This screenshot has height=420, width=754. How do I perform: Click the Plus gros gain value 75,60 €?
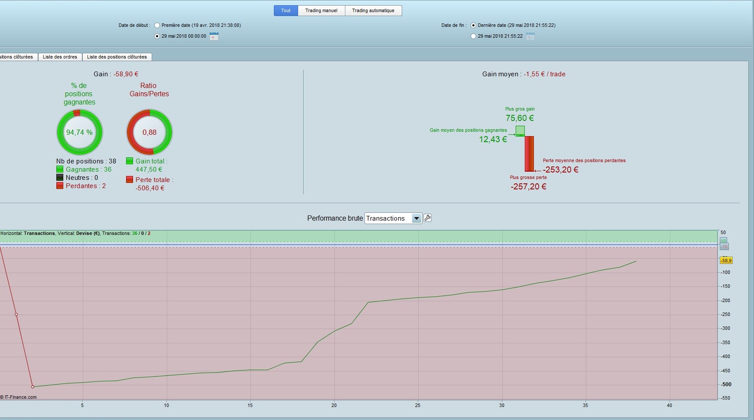pos(520,118)
